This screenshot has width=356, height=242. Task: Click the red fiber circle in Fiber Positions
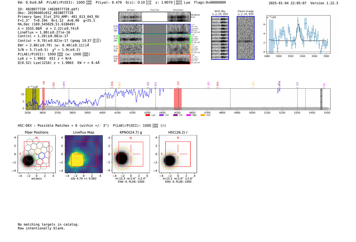click(x=39, y=162)
